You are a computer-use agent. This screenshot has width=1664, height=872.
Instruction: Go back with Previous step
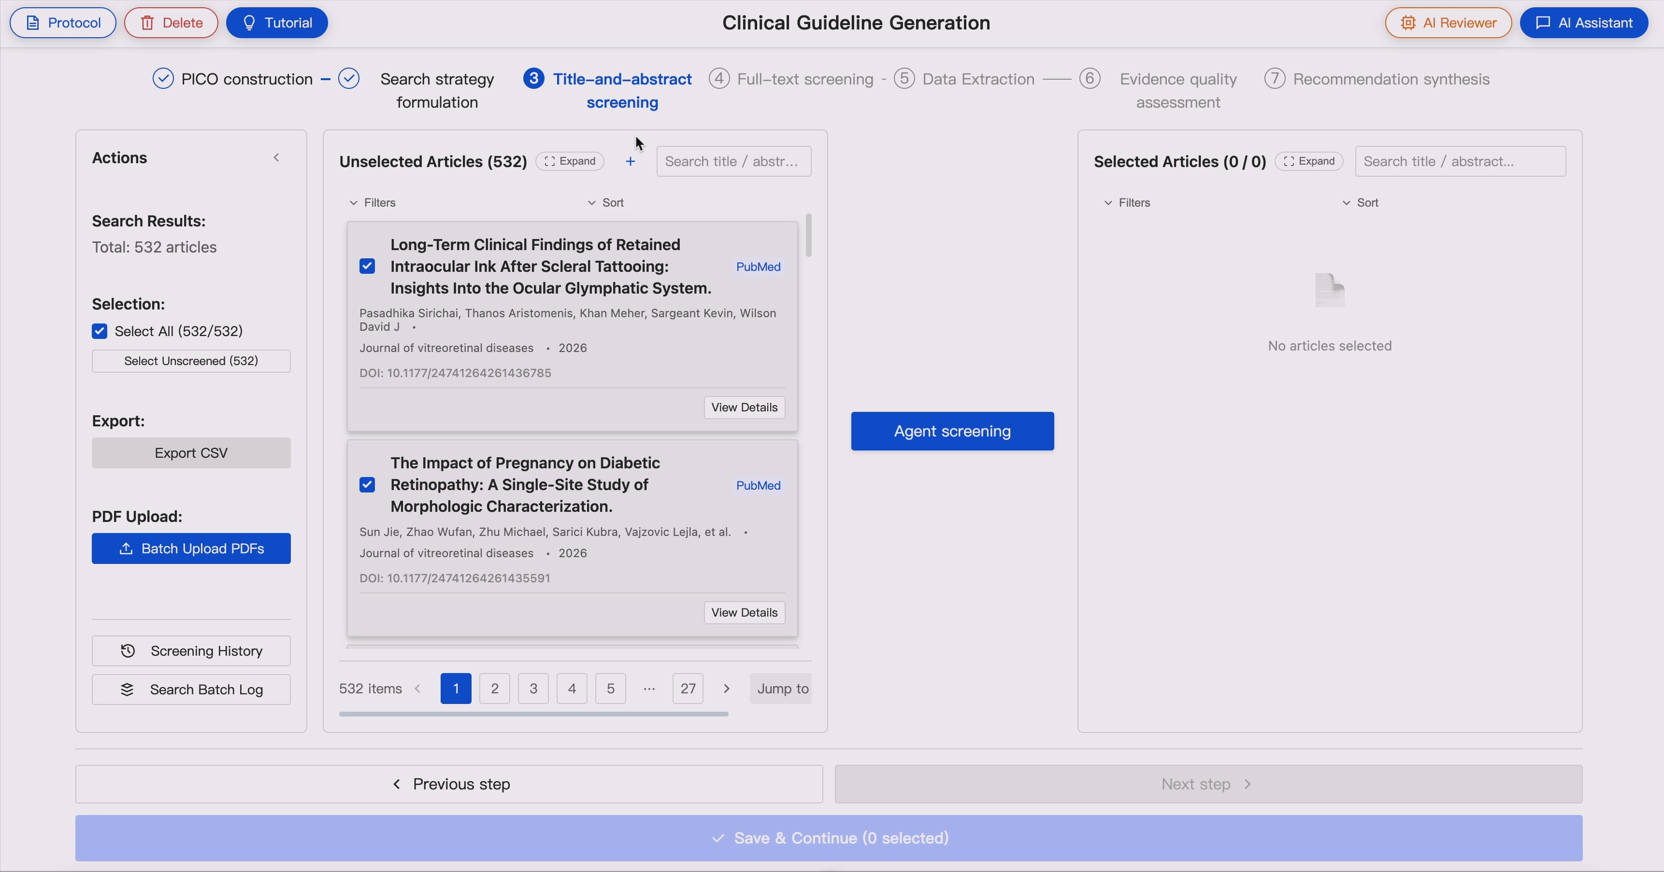[449, 784]
